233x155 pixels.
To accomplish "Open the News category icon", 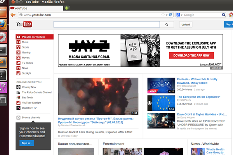I will (18, 68).
